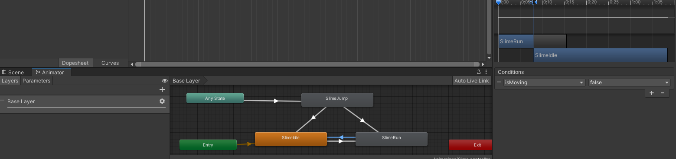Viewport: 676px width, 159px height.
Task: Select the Entry node
Action: pos(208,145)
